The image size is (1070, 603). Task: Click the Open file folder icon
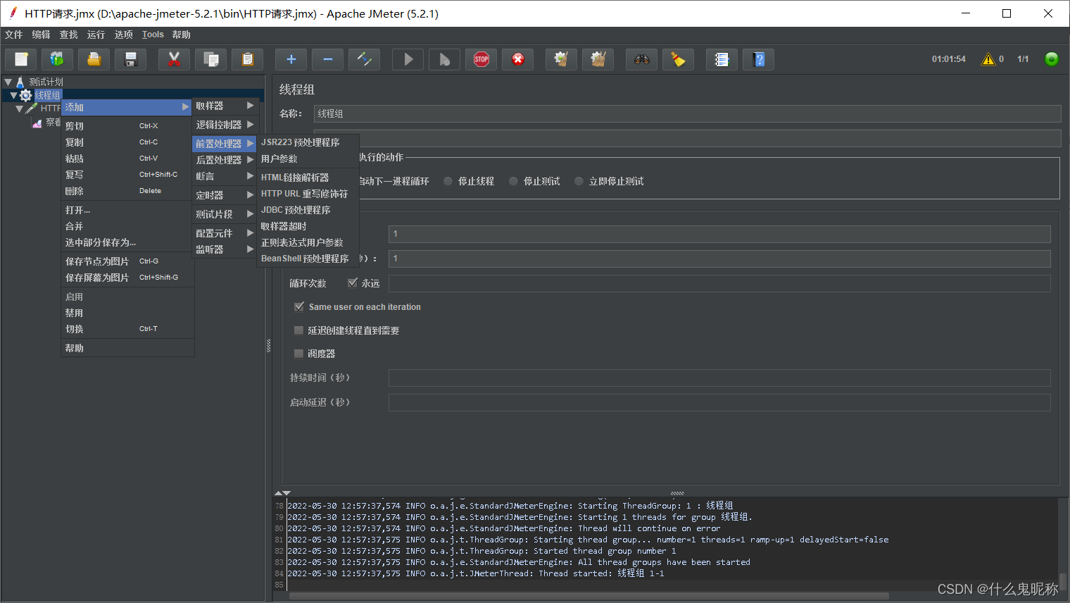[94, 59]
